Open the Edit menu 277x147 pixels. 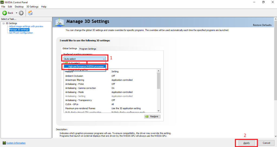(x=10, y=7)
